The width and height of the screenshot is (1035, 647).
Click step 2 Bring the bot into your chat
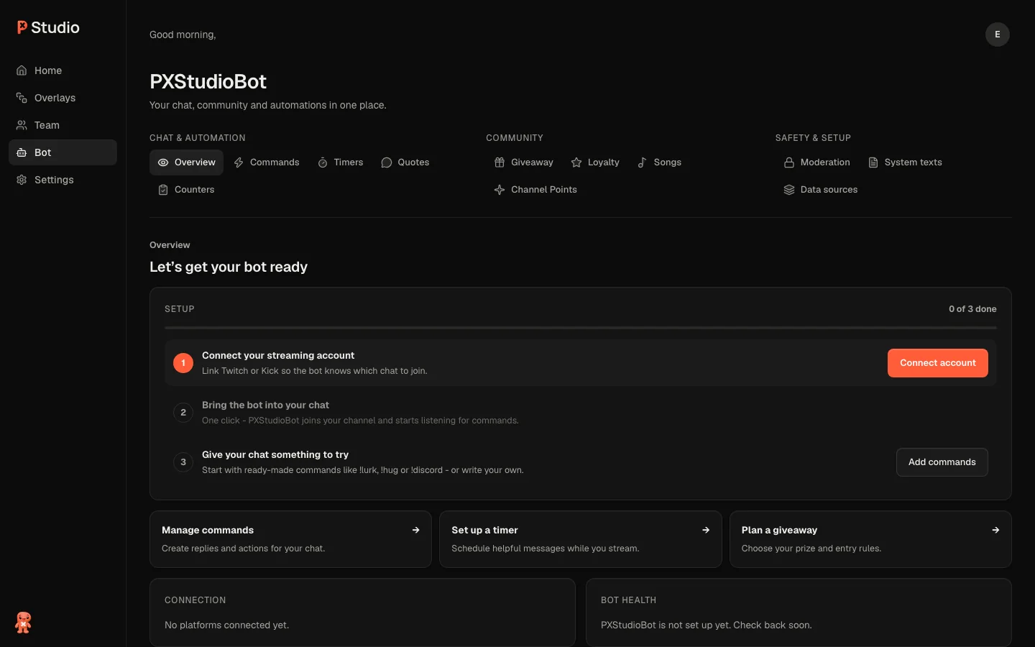[580, 413]
